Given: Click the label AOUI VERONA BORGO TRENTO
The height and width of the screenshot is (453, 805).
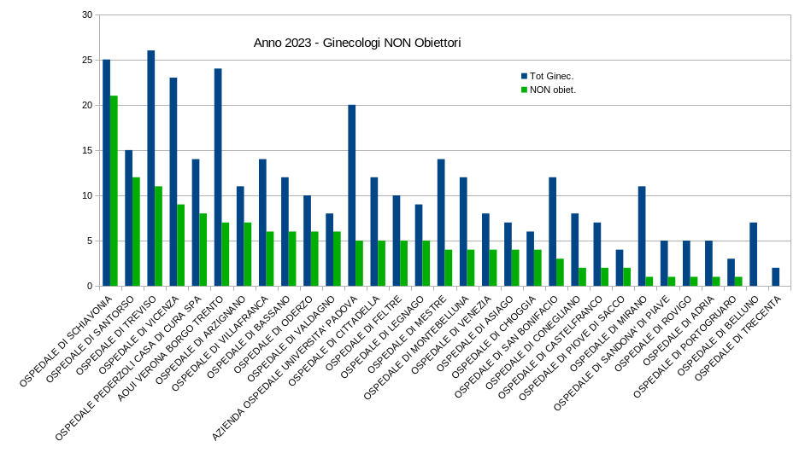Looking at the screenshot, I should 170,348.
